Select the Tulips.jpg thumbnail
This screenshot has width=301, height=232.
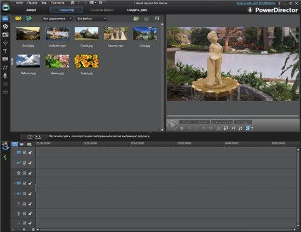86,61
